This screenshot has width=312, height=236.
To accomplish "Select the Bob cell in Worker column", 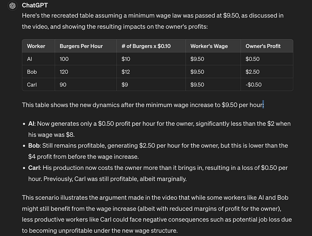I will click(x=32, y=72).
